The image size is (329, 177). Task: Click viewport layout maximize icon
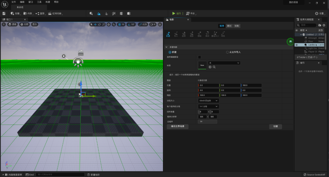click(x=160, y=25)
